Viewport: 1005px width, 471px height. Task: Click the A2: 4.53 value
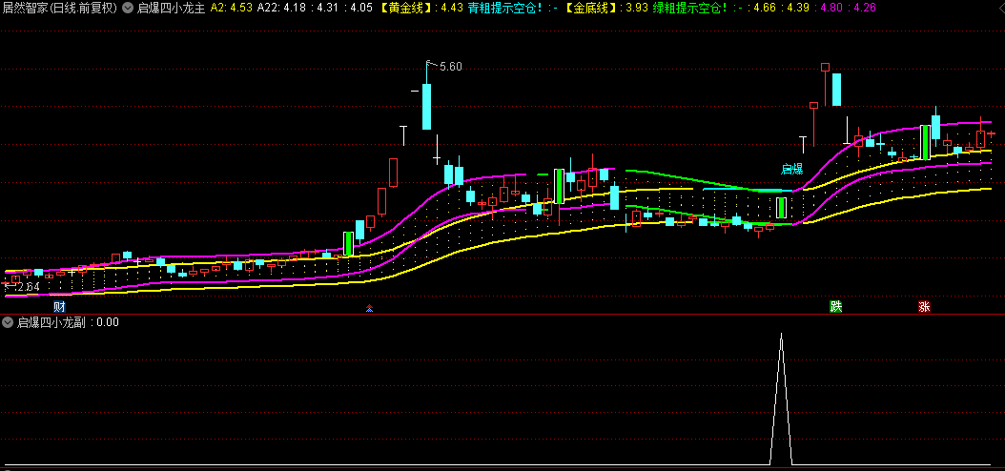click(232, 9)
